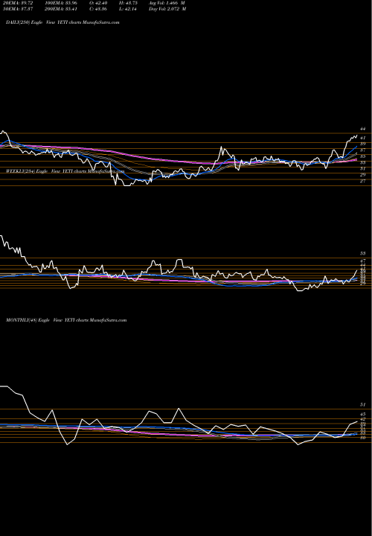Viewport: 372px width, 536px height.
Task: Click the 41 price label on daily chart
Action: point(363,138)
